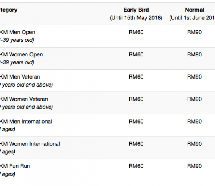This screenshot has height=186, width=215.
Task: Select the Men International category text
Action: tap(26, 122)
